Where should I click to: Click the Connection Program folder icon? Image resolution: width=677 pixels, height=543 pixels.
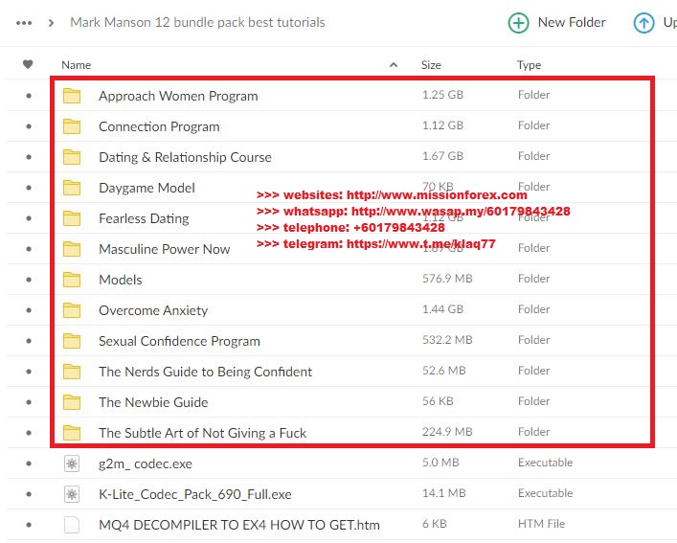click(72, 126)
